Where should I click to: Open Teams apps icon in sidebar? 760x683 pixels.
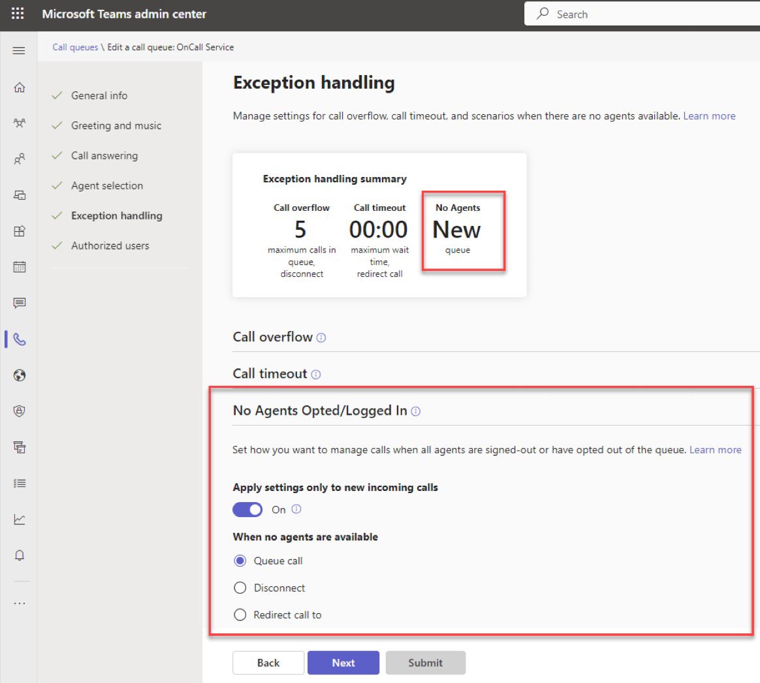20,231
